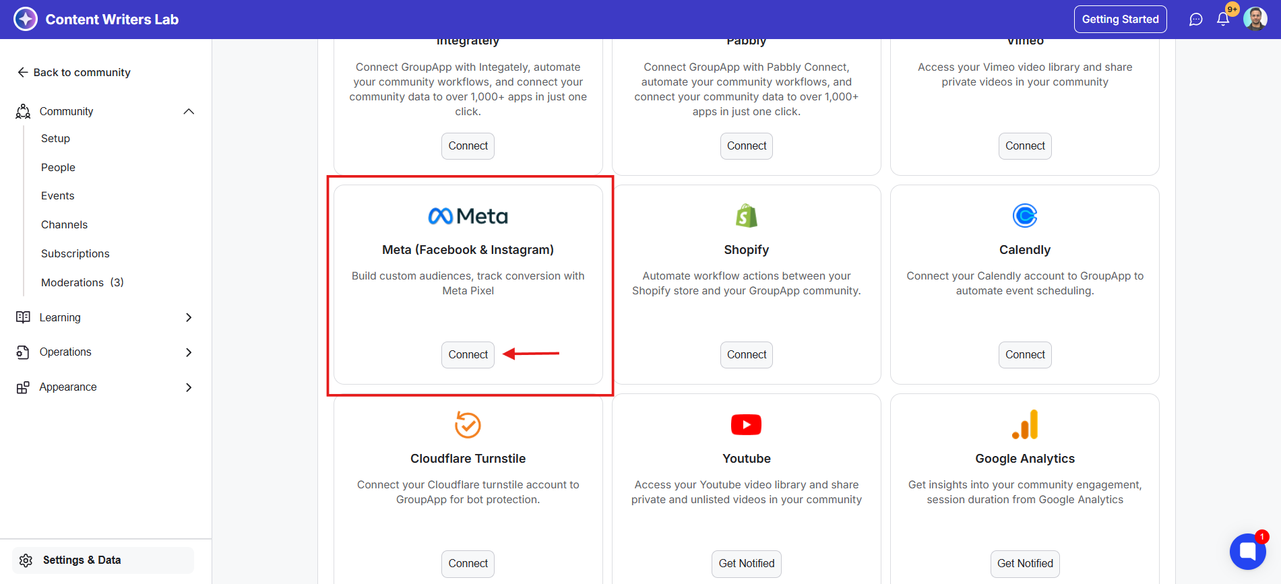This screenshot has width=1281, height=584.
Task: Click the Operations icon in sidebar
Action: point(23,352)
